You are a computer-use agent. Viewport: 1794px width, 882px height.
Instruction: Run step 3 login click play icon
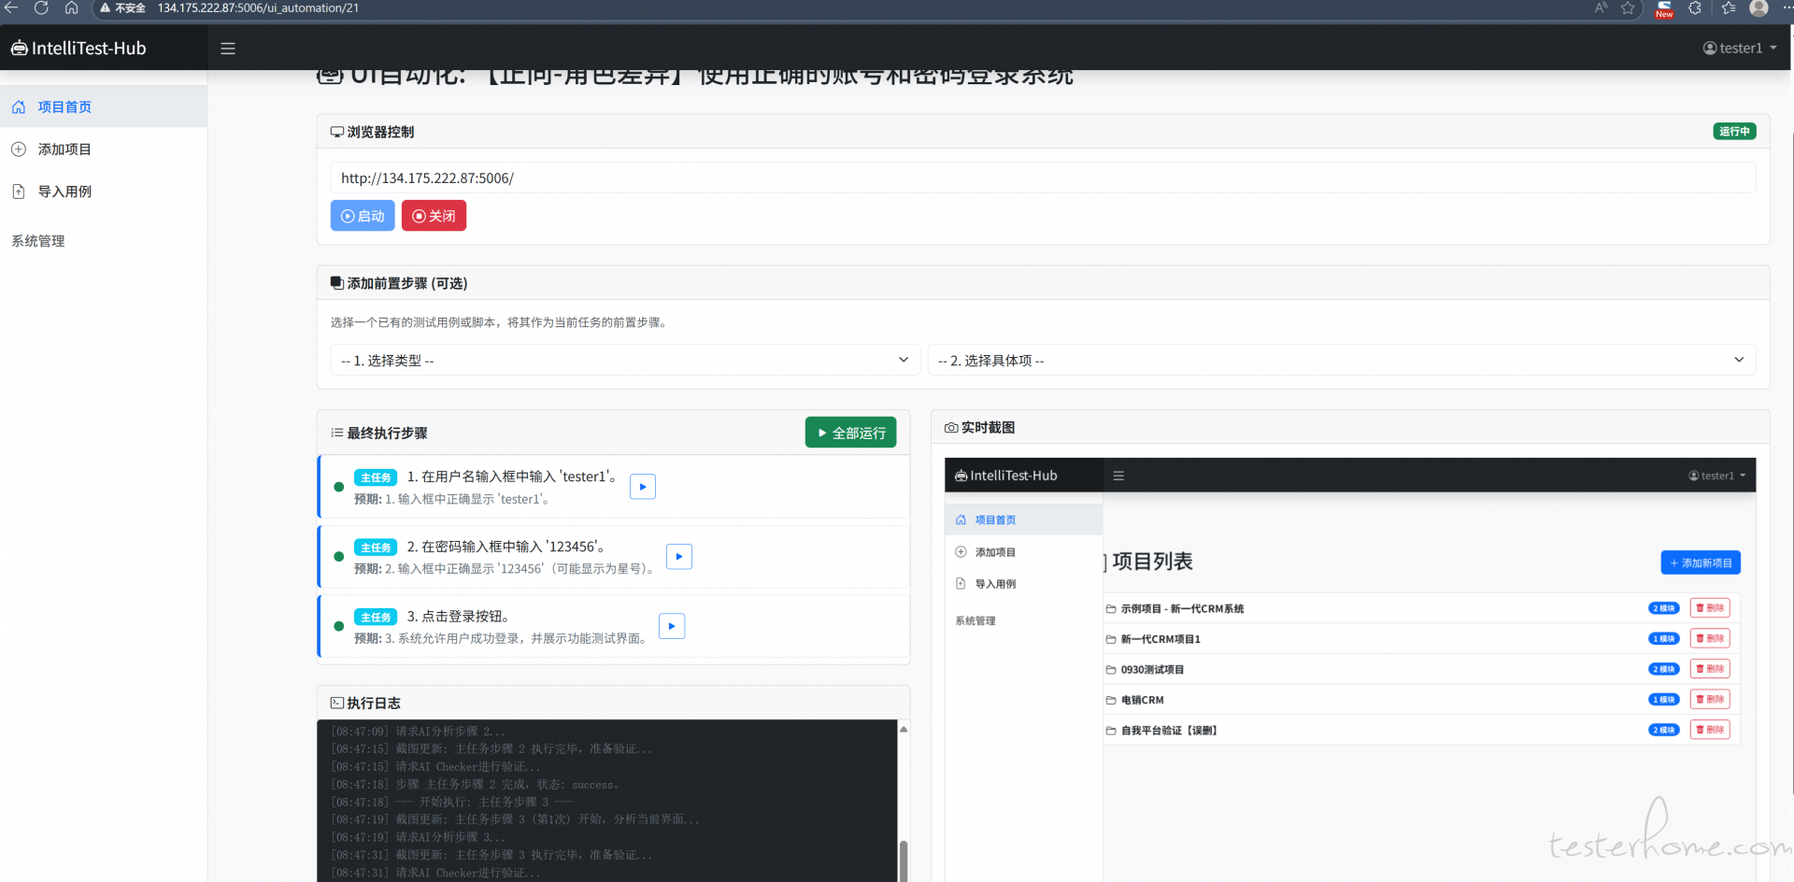pyautogui.click(x=672, y=626)
